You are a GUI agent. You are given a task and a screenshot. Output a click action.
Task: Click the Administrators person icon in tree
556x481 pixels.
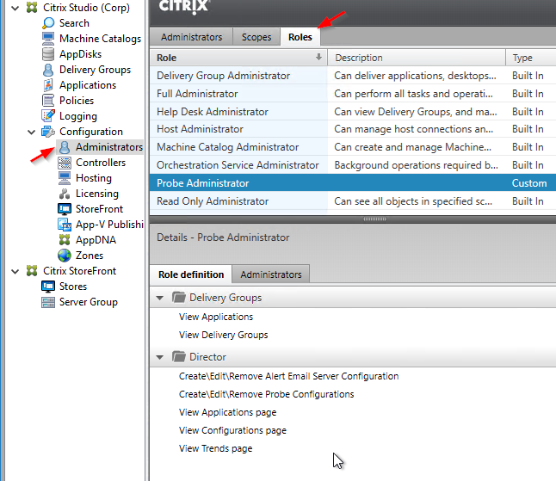[65, 147]
